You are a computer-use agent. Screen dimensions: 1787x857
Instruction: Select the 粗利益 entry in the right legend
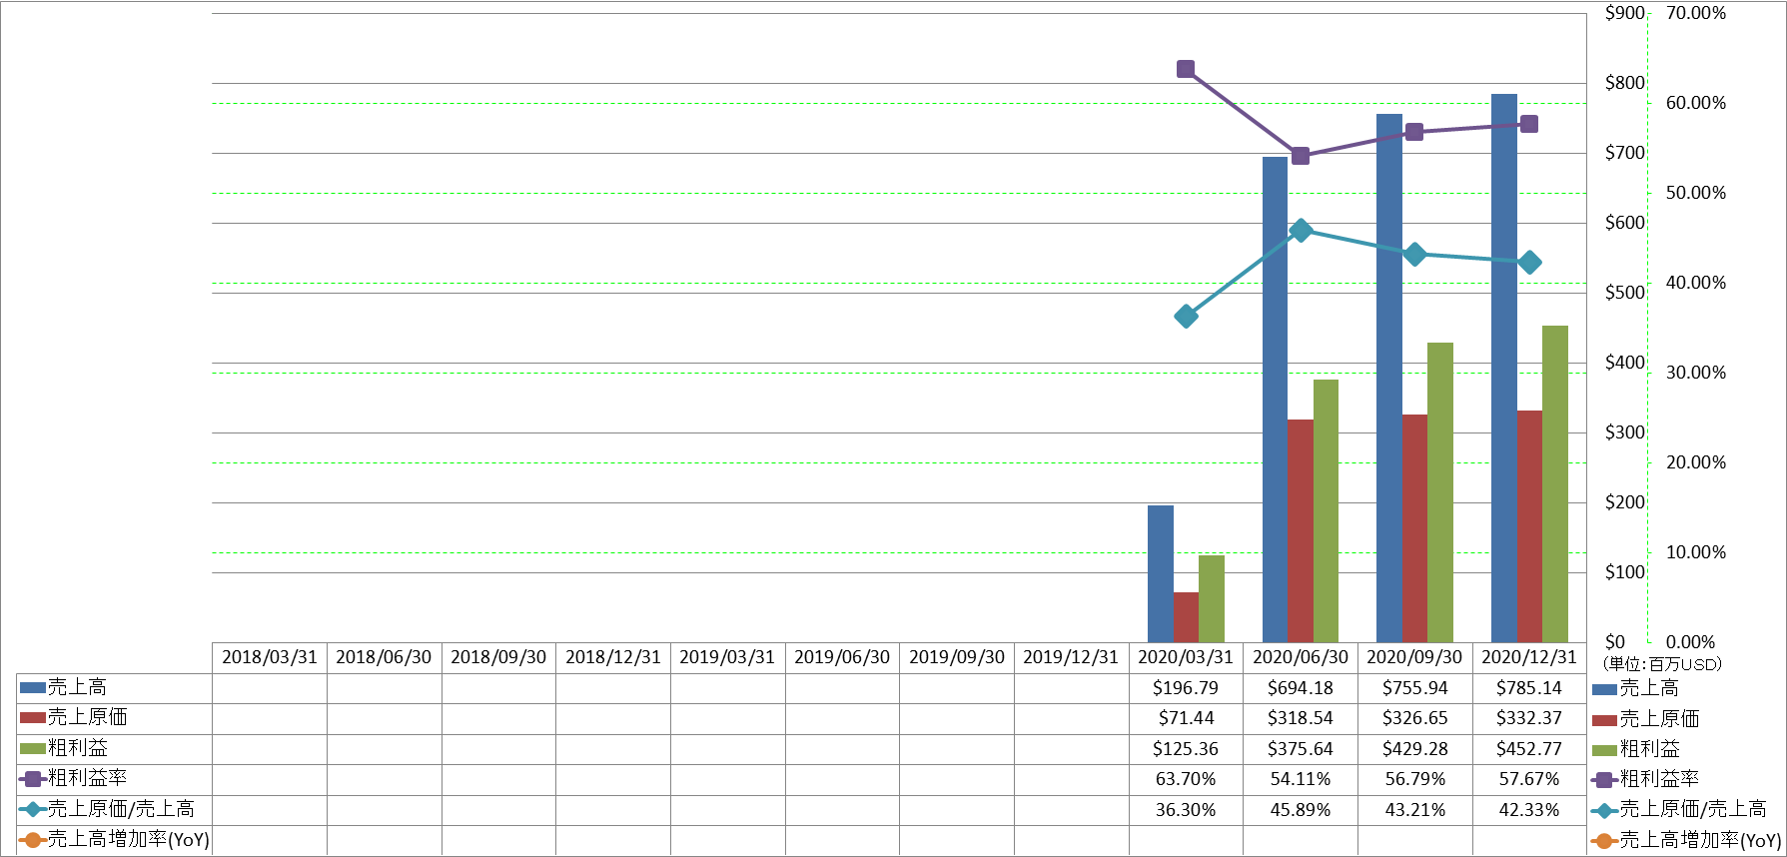(1635, 748)
